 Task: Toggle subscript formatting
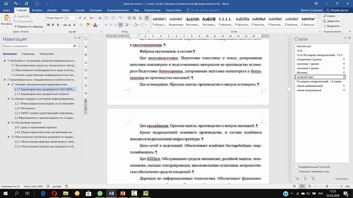(70, 25)
